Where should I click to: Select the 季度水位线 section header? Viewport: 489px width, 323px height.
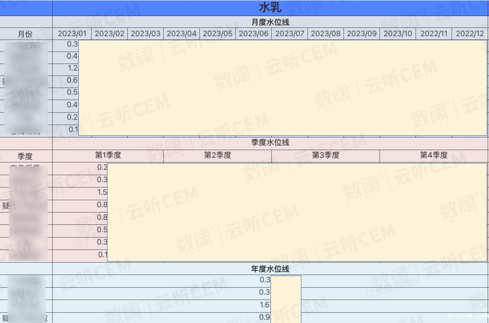pyautogui.click(x=270, y=142)
